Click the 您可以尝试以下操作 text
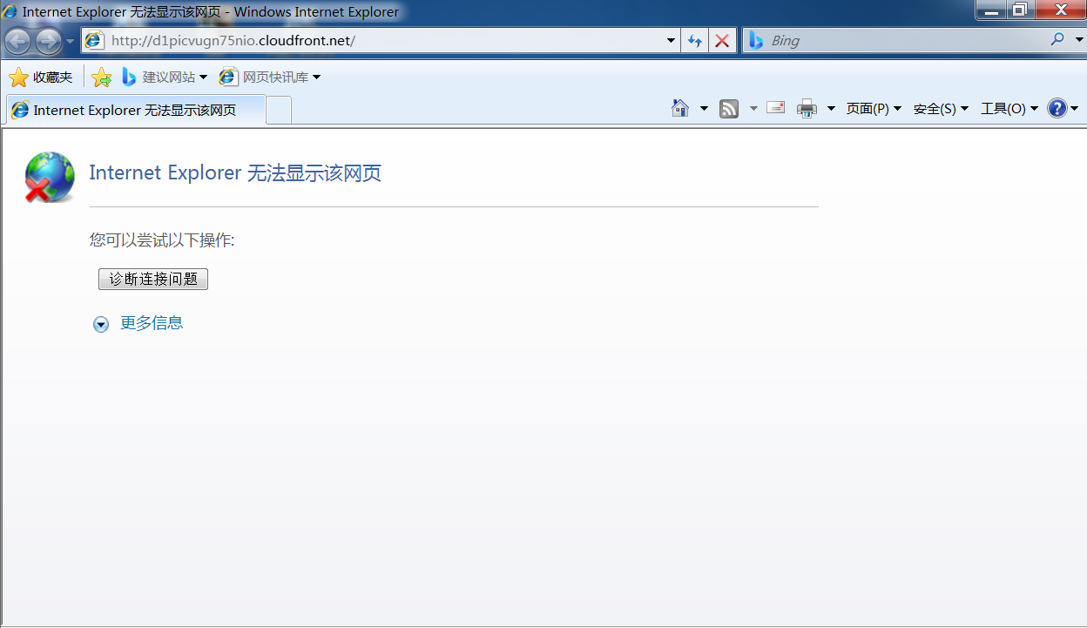 [x=162, y=240]
